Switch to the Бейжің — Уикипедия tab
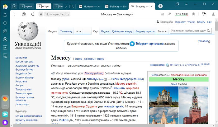Screen dimensions: 218x127 (x=116, y=7)
